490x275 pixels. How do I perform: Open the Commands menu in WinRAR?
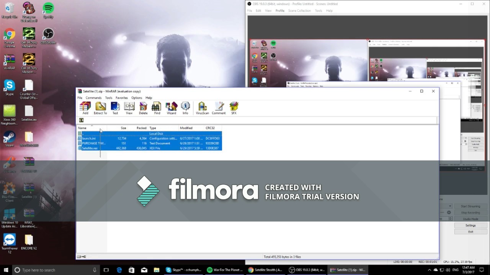[93, 98]
